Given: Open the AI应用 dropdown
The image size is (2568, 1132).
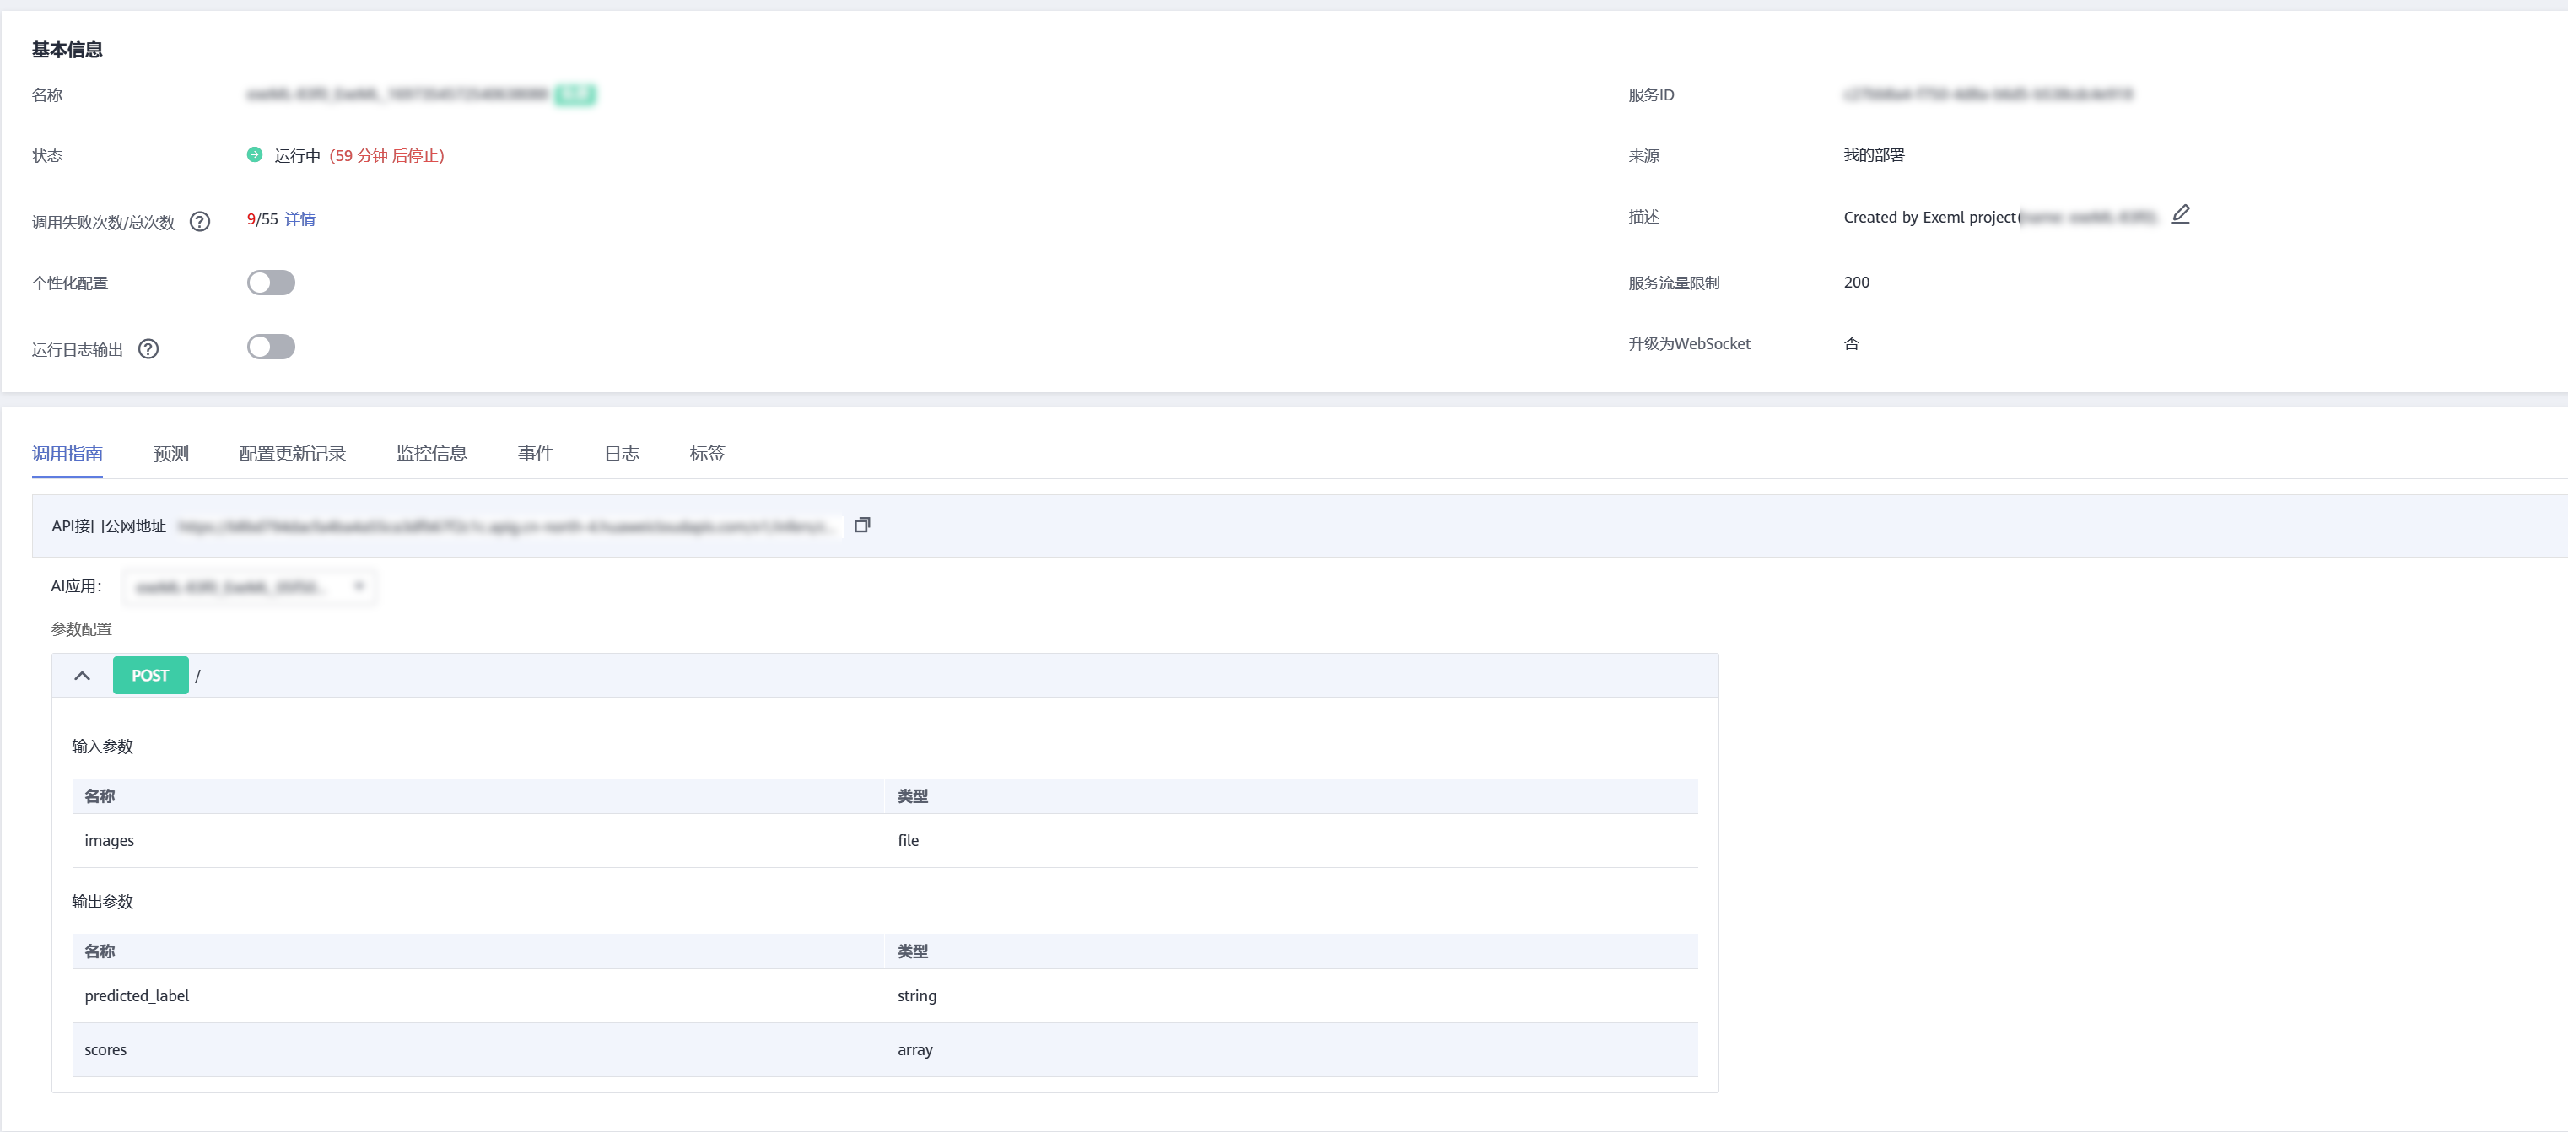Looking at the screenshot, I should tap(249, 586).
